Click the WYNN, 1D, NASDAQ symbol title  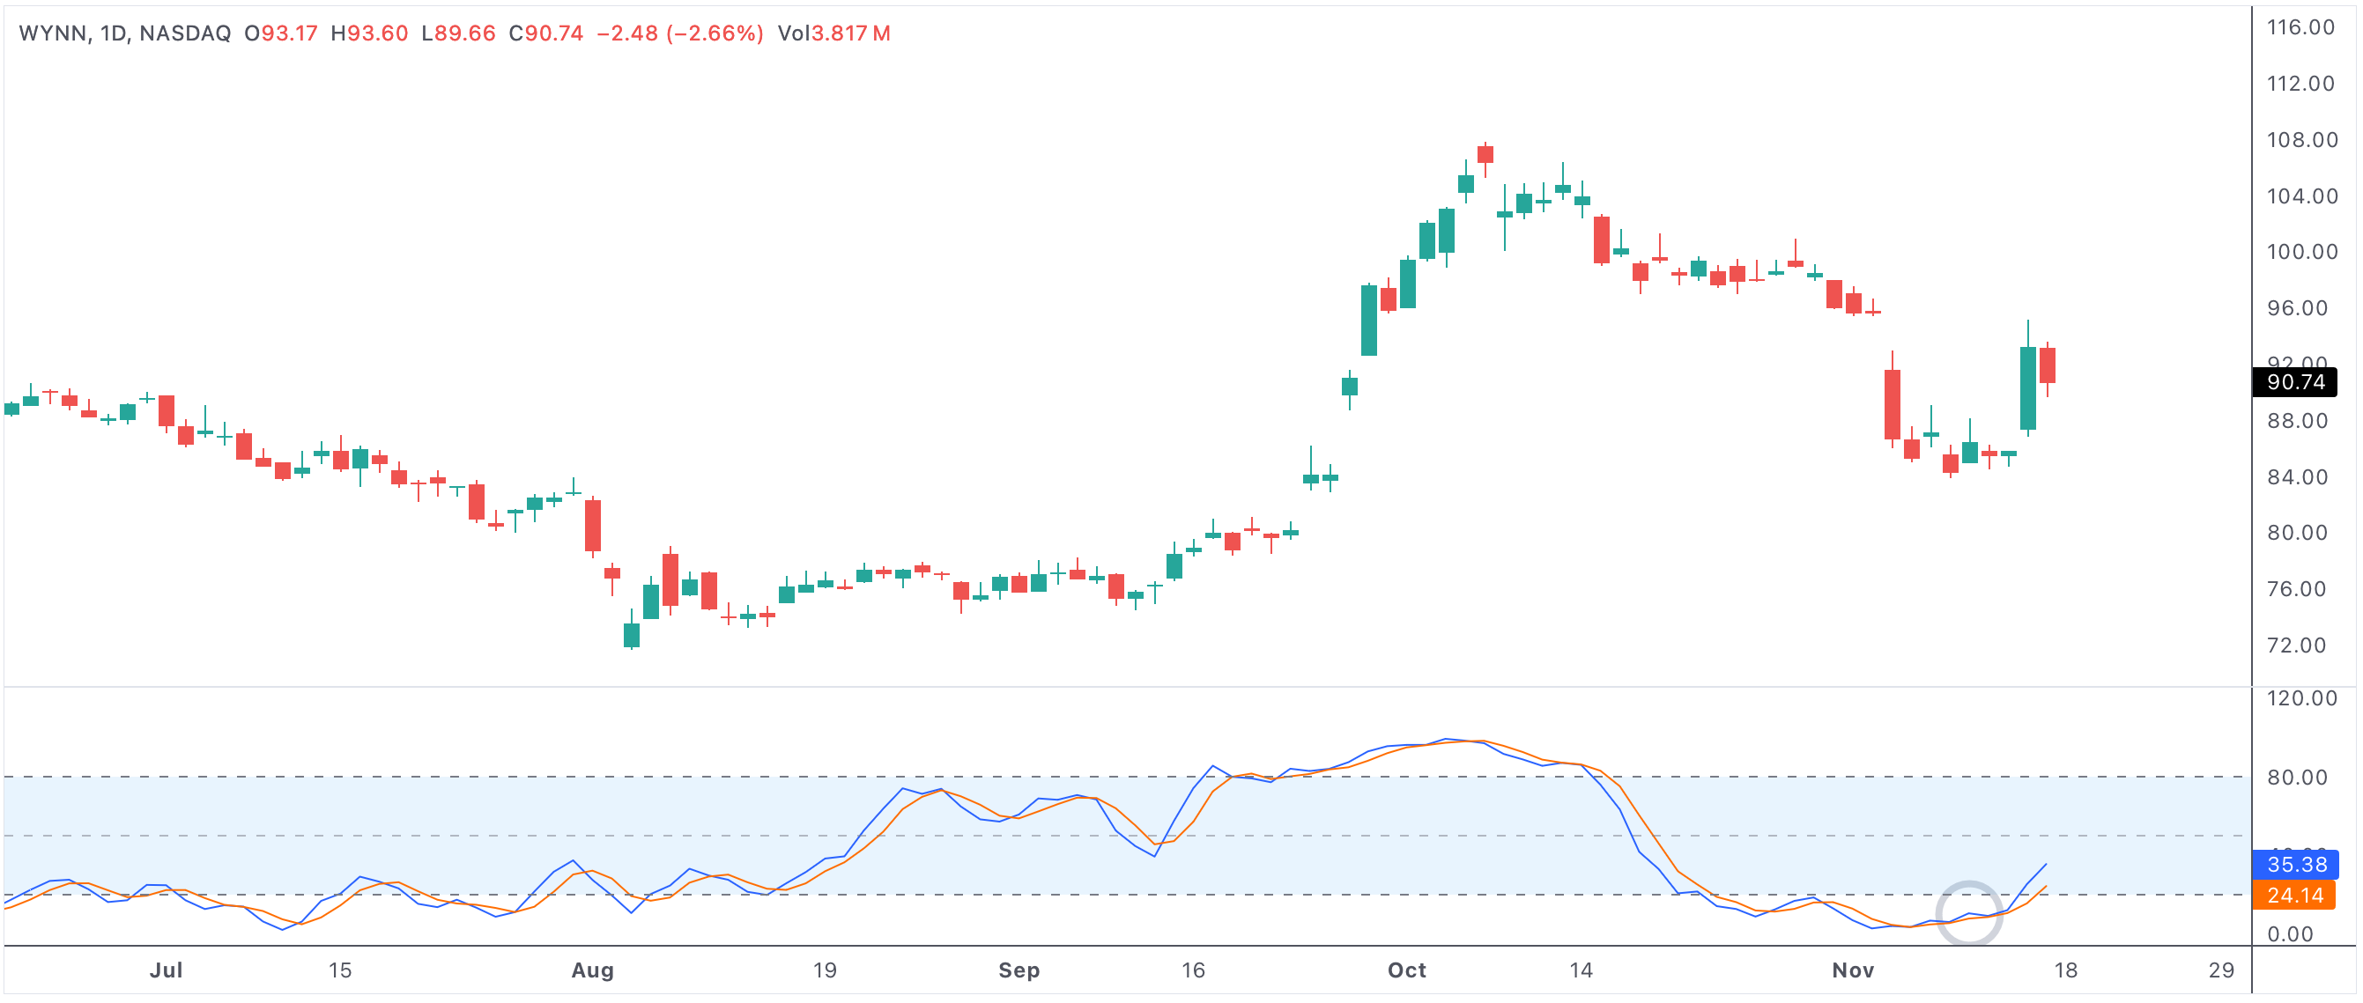click(125, 33)
